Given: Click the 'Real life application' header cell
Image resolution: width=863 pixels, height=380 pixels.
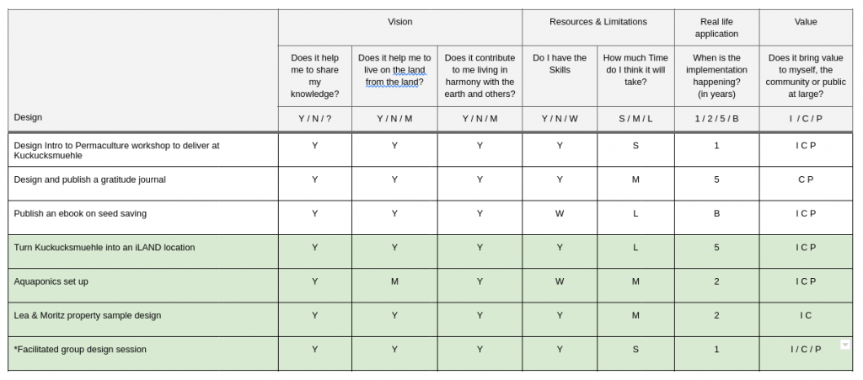Looking at the screenshot, I should (716, 28).
